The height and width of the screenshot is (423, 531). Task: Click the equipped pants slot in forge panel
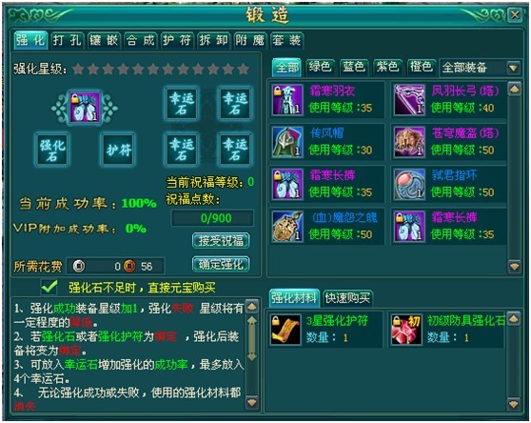pos(85,108)
